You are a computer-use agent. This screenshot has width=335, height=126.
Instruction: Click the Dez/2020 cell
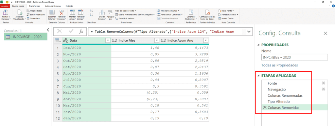pos(87,48)
